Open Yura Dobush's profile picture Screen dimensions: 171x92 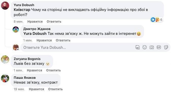(x=5, y=6)
